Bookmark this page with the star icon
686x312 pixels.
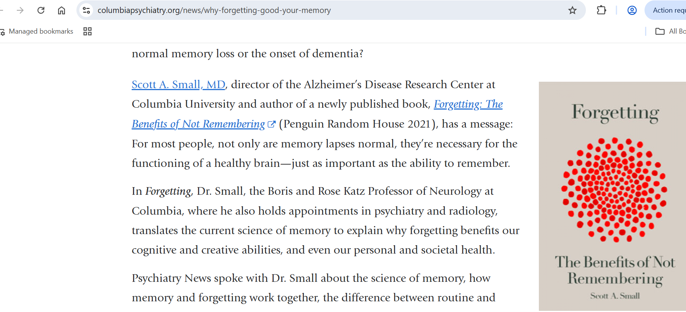[572, 10]
